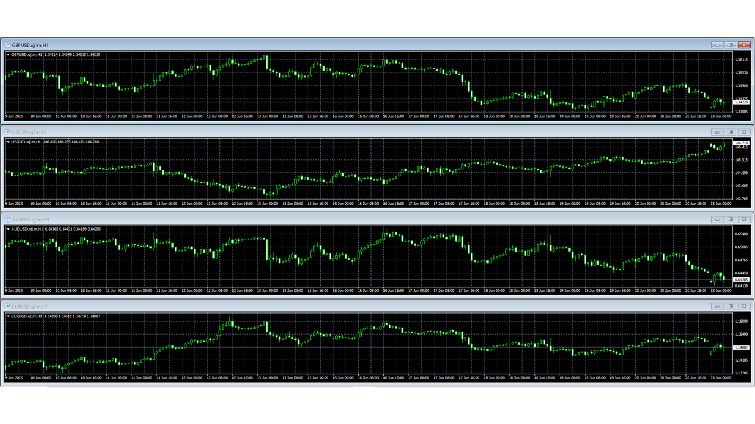Collapse the OHLC display arrow on the EURUSD chart
The image size is (755, 424).
point(9,316)
